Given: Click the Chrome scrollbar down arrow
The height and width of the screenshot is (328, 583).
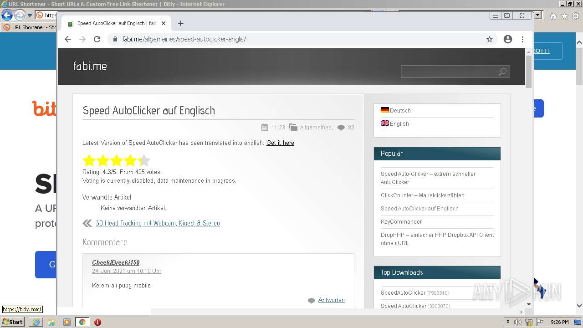Looking at the screenshot, I should click(x=529, y=304).
